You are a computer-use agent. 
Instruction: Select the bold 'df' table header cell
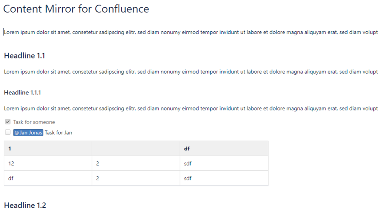[x=224, y=149]
